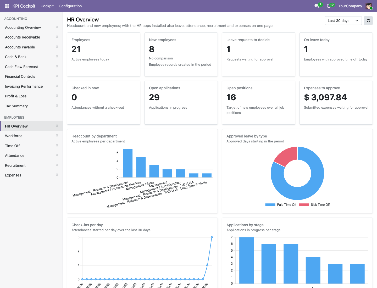Refresh the dashboard with the reload icon
This screenshot has height=288, width=377.
tap(368, 21)
